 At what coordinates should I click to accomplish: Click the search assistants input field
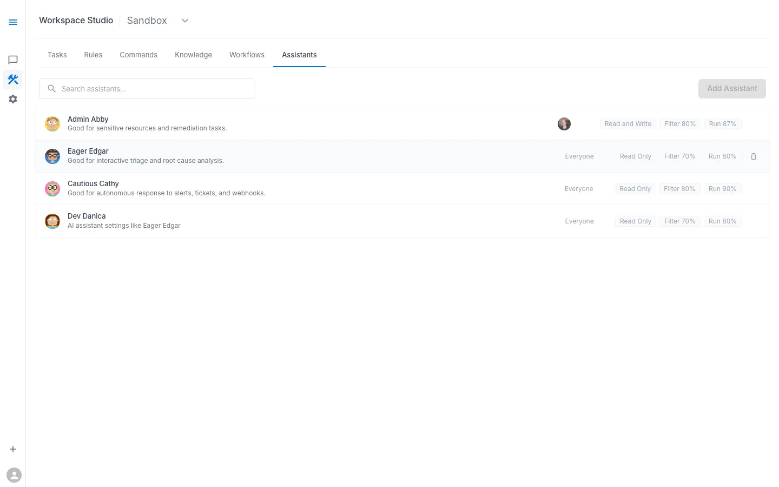click(147, 88)
